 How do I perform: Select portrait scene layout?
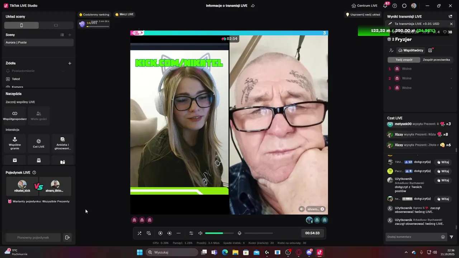point(22,25)
